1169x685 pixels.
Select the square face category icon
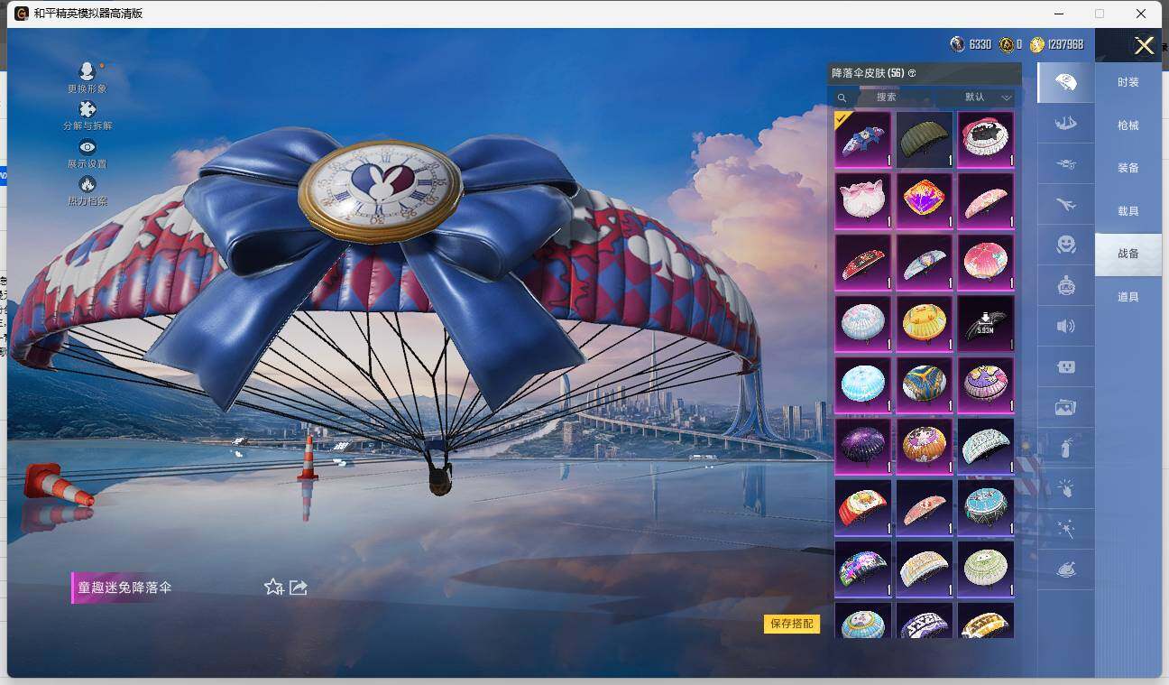[x=1065, y=367]
